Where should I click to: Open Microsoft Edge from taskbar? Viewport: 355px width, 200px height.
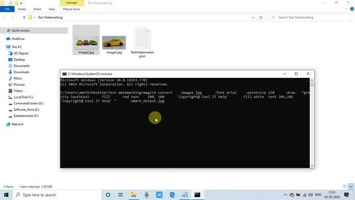172,195
